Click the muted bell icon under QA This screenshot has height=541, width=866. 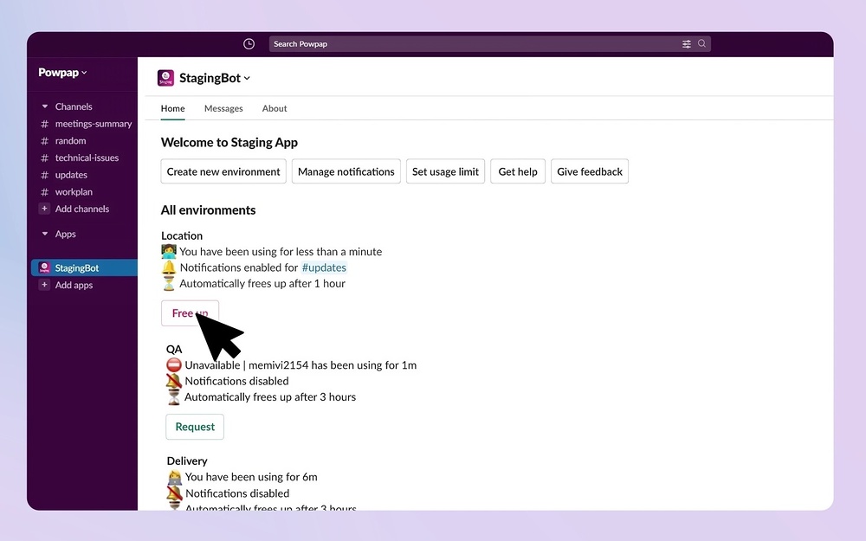(174, 381)
